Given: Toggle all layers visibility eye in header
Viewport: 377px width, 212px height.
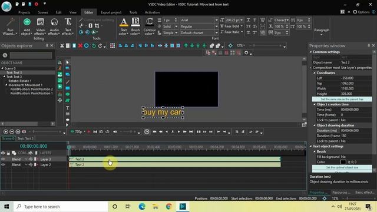Looking at the screenshot, I should [x=3, y=153].
